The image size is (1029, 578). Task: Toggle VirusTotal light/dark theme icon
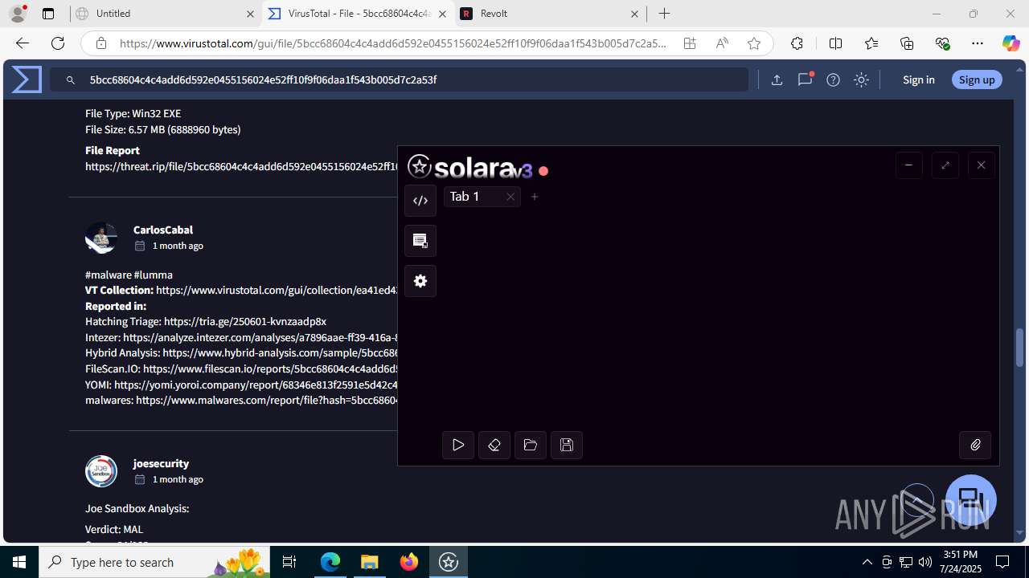[861, 79]
